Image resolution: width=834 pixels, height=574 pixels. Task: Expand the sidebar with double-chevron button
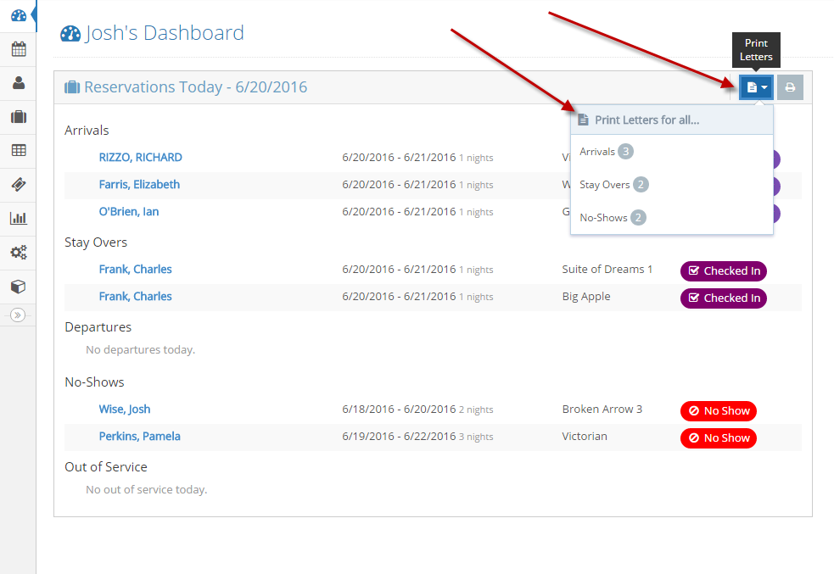click(x=18, y=315)
